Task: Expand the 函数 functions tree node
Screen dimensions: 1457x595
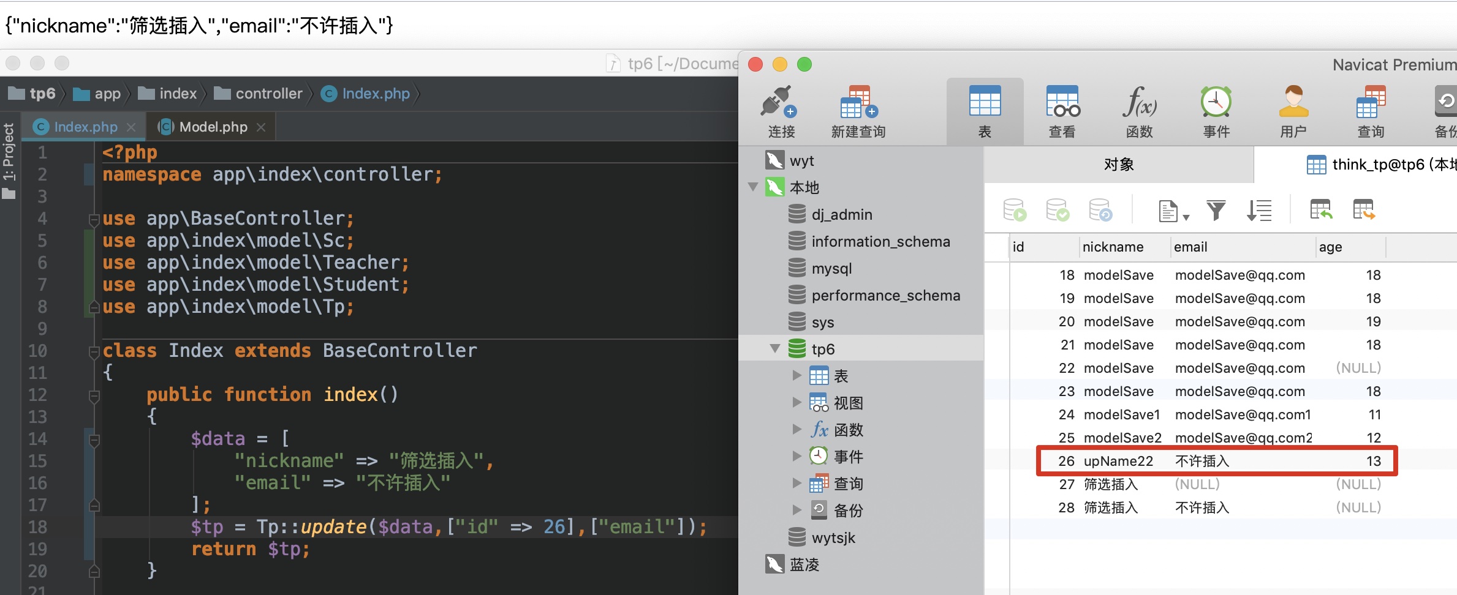Action: coord(797,429)
